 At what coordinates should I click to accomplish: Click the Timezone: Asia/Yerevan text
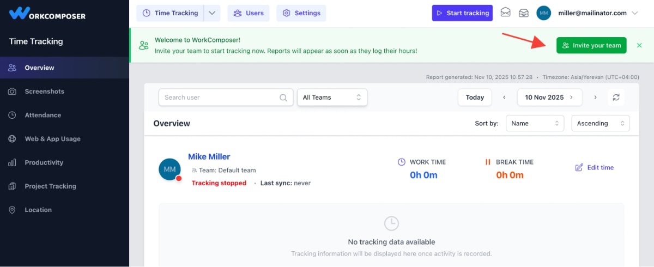(591, 77)
